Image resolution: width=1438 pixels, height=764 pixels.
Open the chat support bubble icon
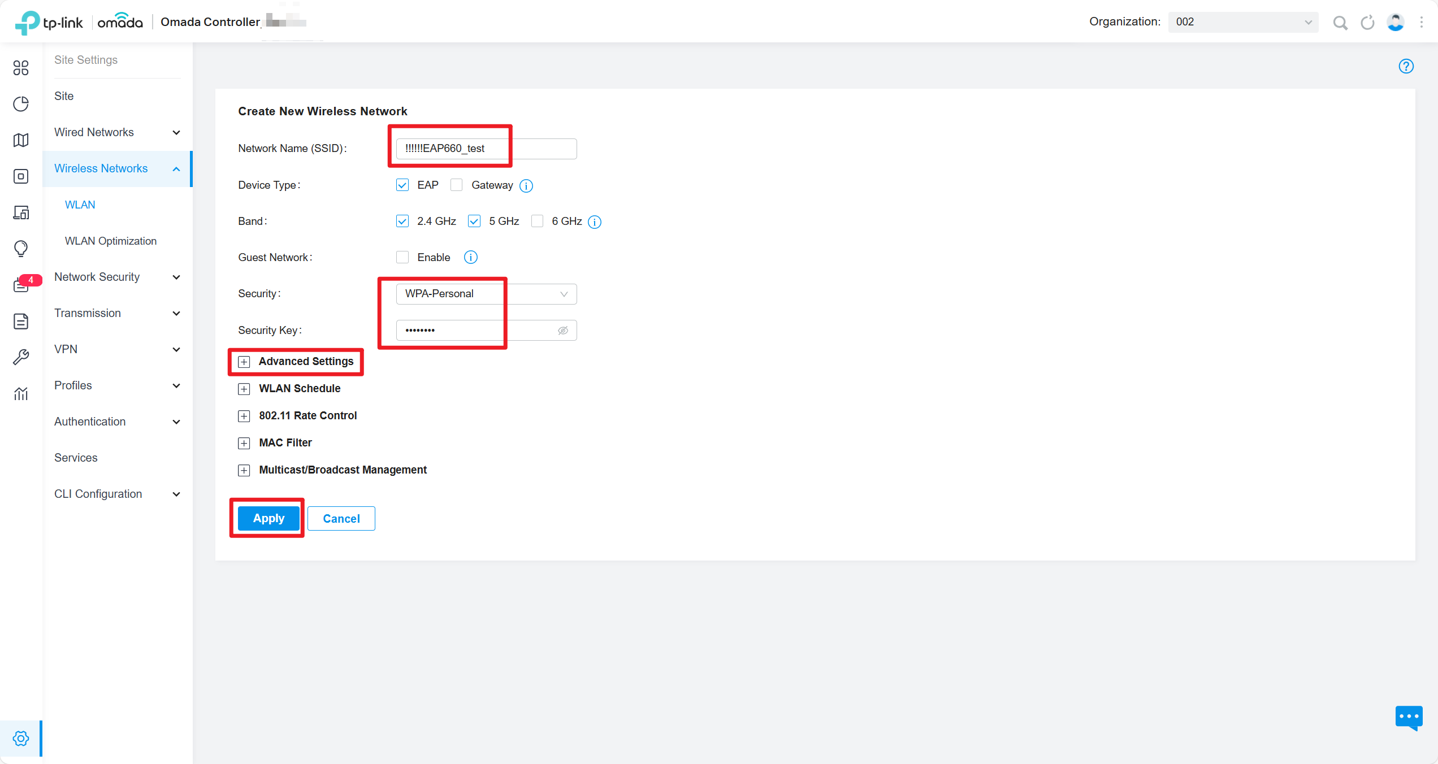tap(1409, 718)
